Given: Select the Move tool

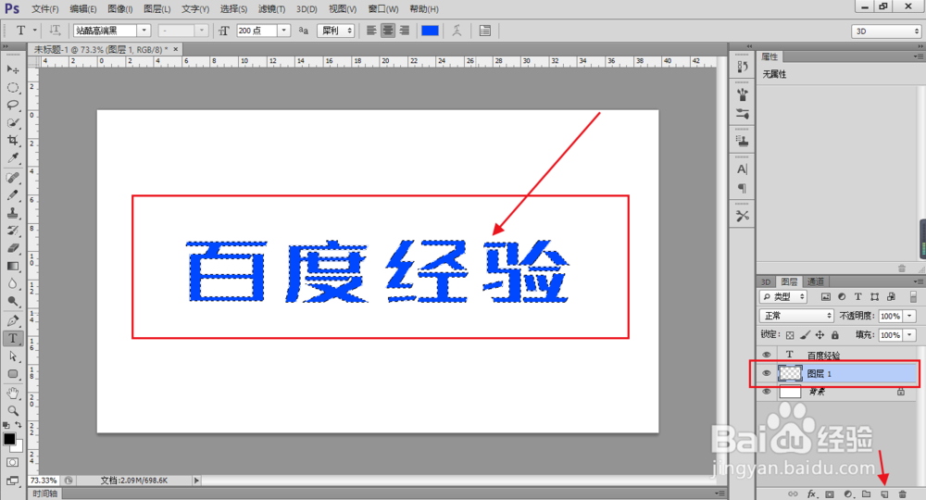Looking at the screenshot, I should [x=12, y=69].
